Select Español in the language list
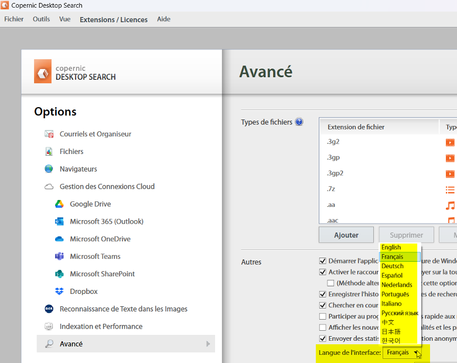The height and width of the screenshot is (363, 457). (x=392, y=275)
